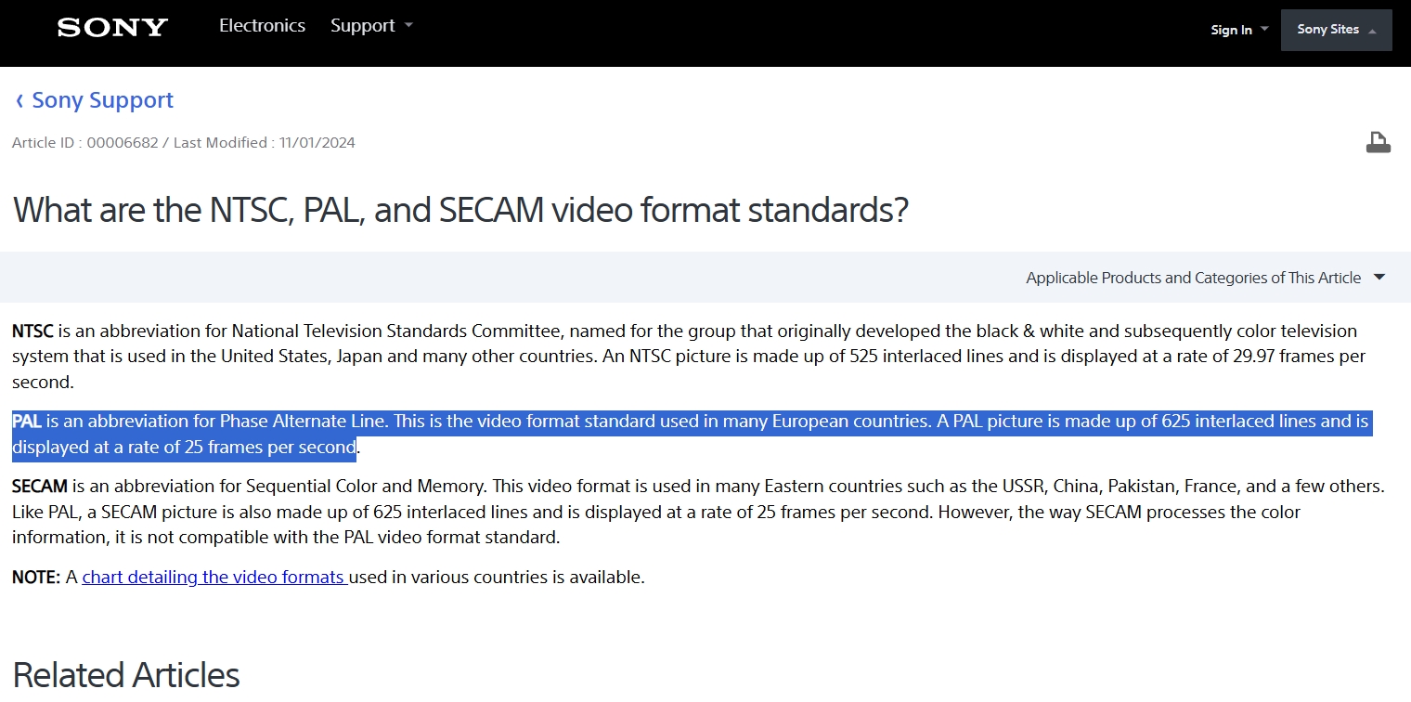
Task: Click the back chevron beside Sony Support
Action: pos(19,101)
